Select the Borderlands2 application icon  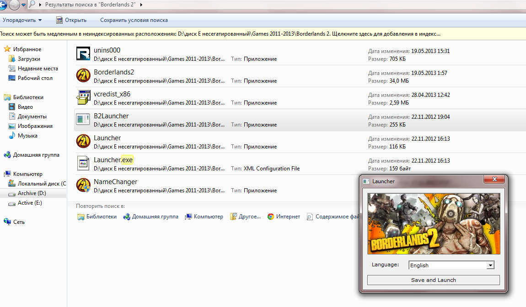point(83,75)
